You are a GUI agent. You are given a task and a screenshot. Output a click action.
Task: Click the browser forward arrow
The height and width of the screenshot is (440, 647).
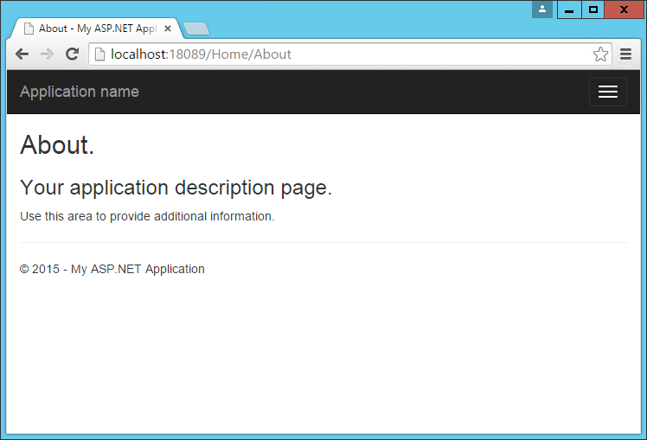[48, 54]
